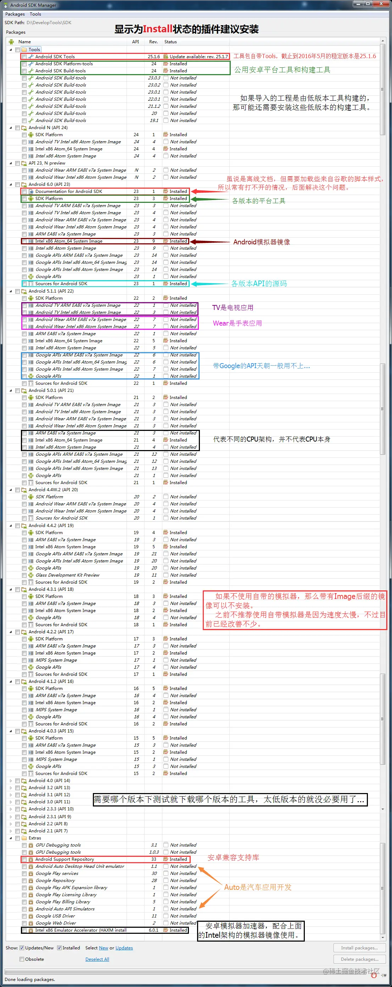The image size is (392, 987).
Task: Open the Packages menu
Action: pyautogui.click(x=15, y=14)
